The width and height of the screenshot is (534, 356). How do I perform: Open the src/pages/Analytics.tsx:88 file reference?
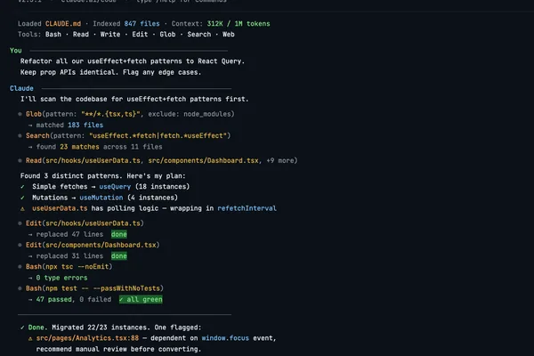click(x=87, y=338)
